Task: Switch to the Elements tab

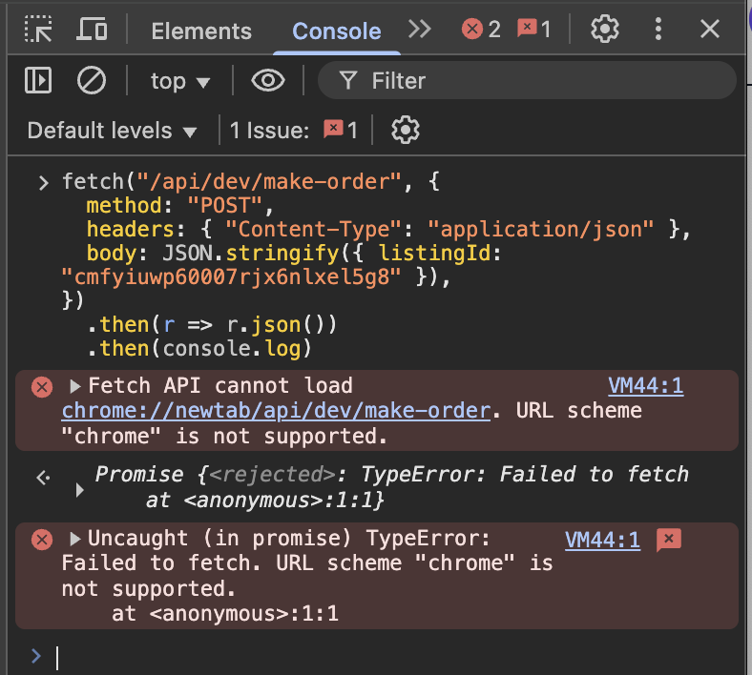Action: [201, 31]
